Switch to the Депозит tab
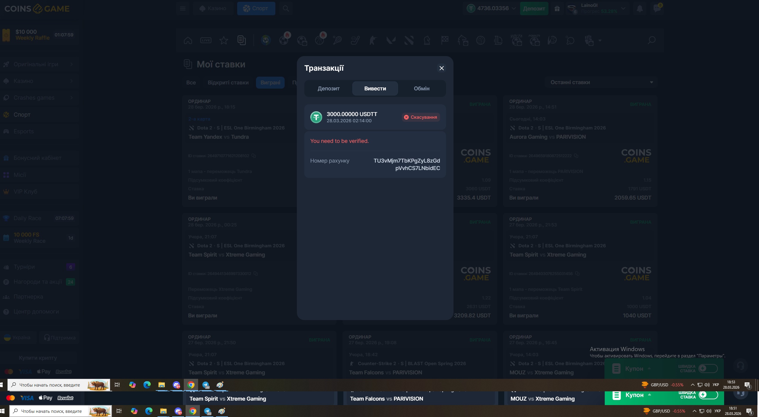The height and width of the screenshot is (417, 759). tap(328, 89)
